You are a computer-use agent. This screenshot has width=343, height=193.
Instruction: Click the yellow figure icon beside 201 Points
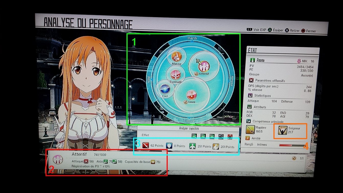click(216, 146)
